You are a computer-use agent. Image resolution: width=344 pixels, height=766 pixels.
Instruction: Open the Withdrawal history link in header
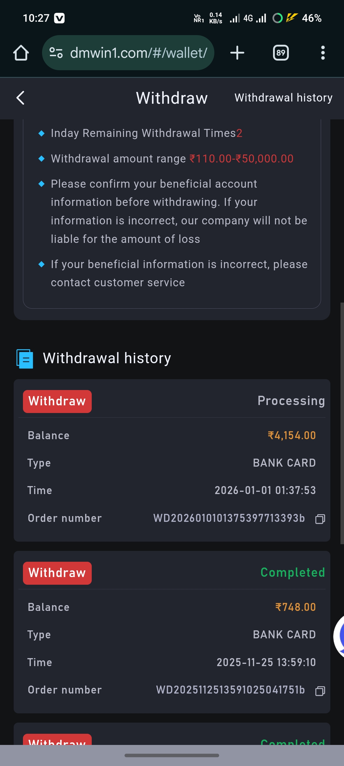click(283, 98)
